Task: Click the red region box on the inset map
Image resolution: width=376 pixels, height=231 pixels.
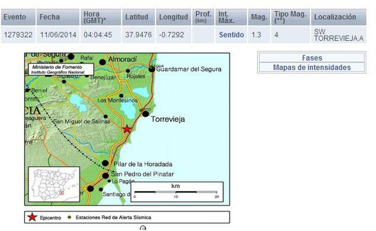Action: (62, 193)
